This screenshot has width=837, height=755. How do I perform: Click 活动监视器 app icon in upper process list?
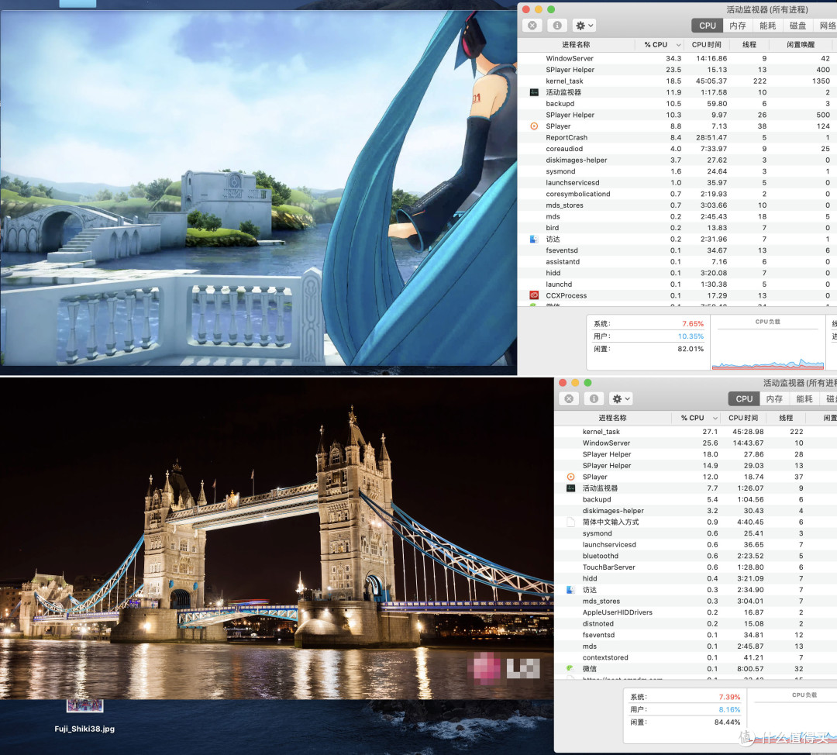click(534, 92)
